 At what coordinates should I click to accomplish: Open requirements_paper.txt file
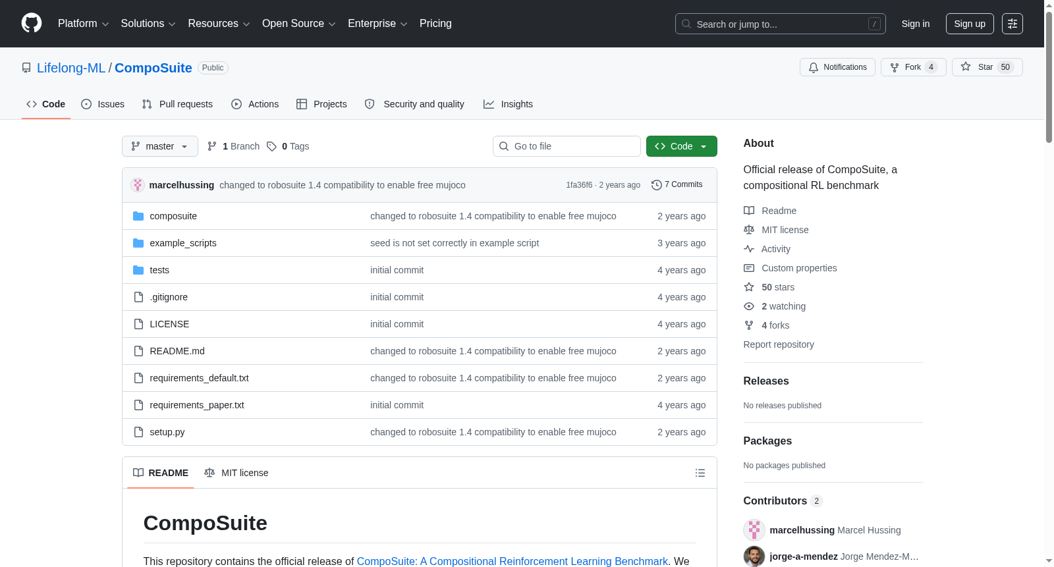click(197, 405)
